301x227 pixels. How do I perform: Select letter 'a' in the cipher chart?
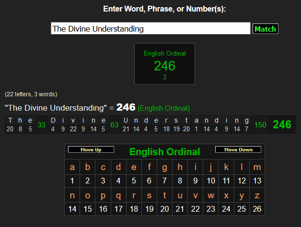(x=72, y=167)
